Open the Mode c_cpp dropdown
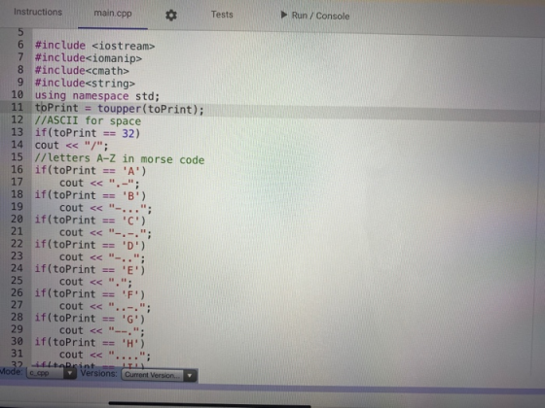This screenshot has width=545, height=408. tap(52, 373)
